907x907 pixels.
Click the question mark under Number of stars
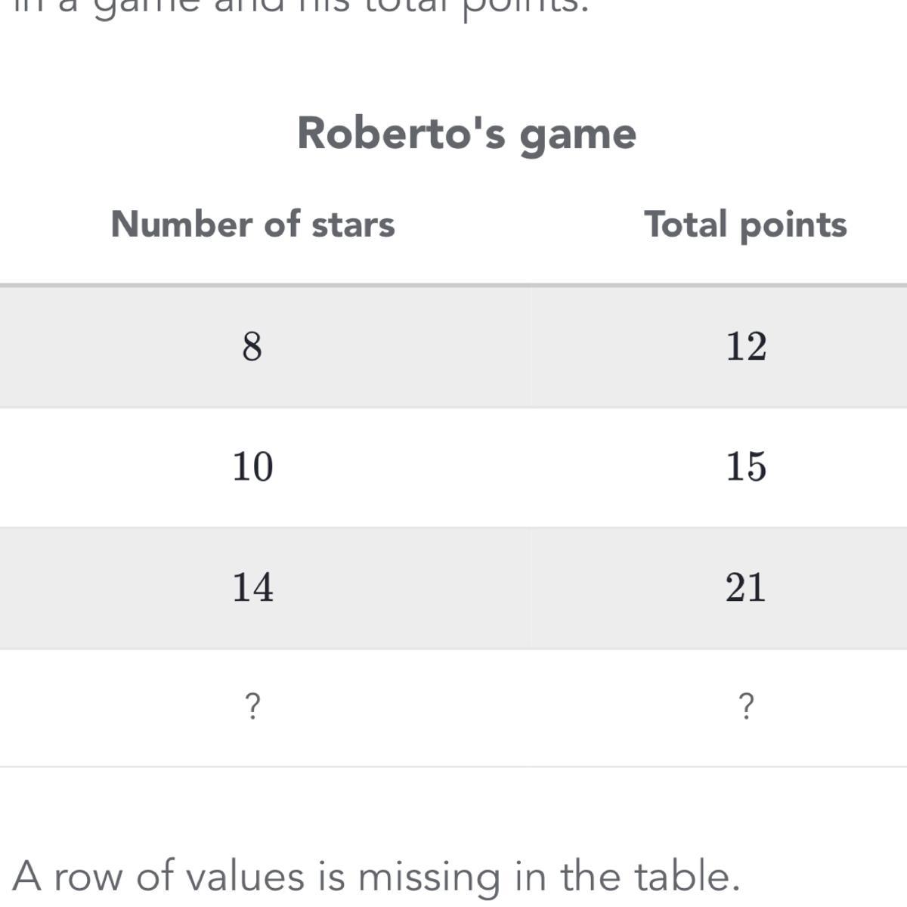253,706
